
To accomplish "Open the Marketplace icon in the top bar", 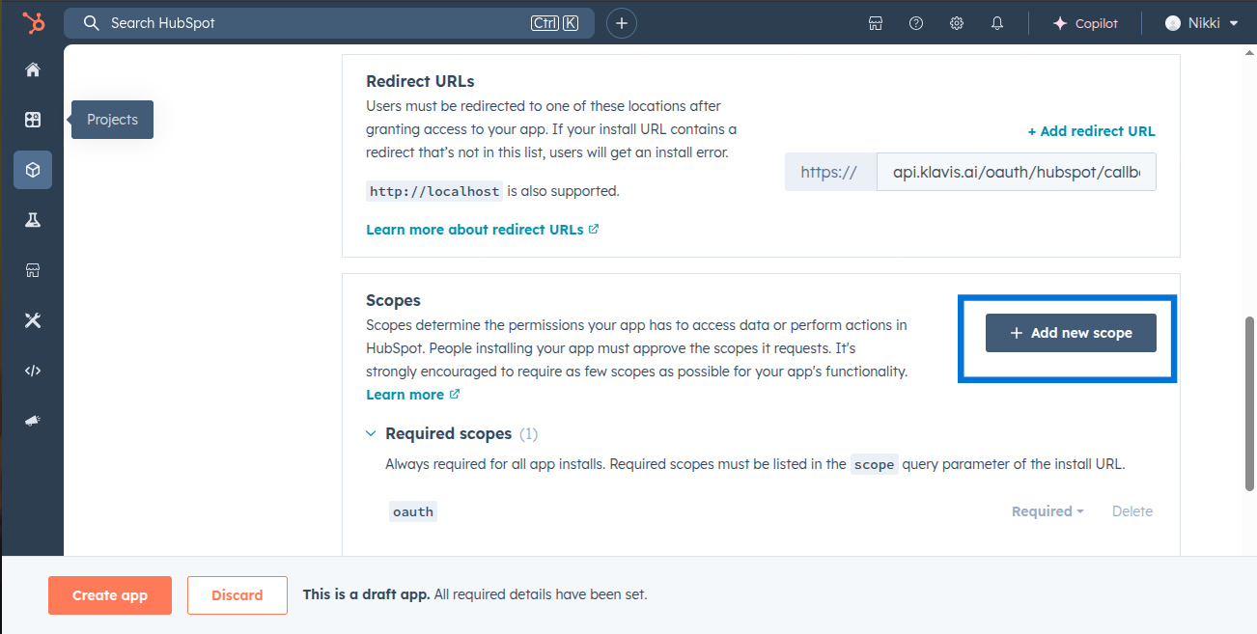I will [x=876, y=23].
